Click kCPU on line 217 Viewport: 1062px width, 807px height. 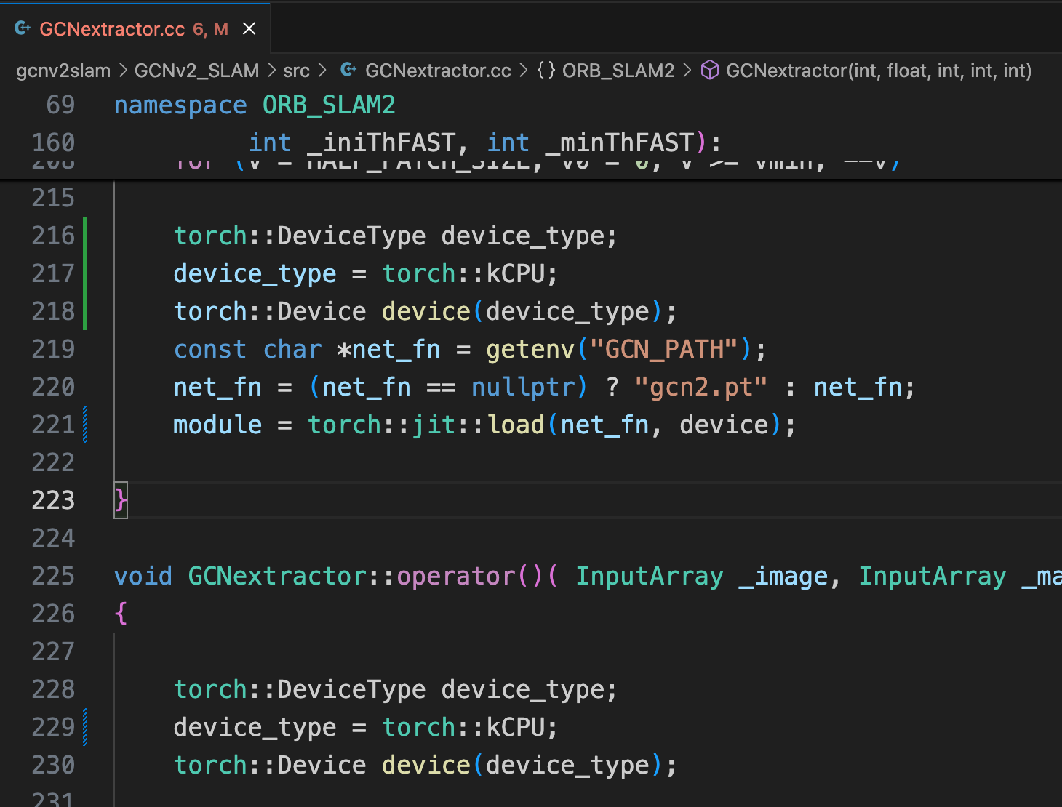516,273
